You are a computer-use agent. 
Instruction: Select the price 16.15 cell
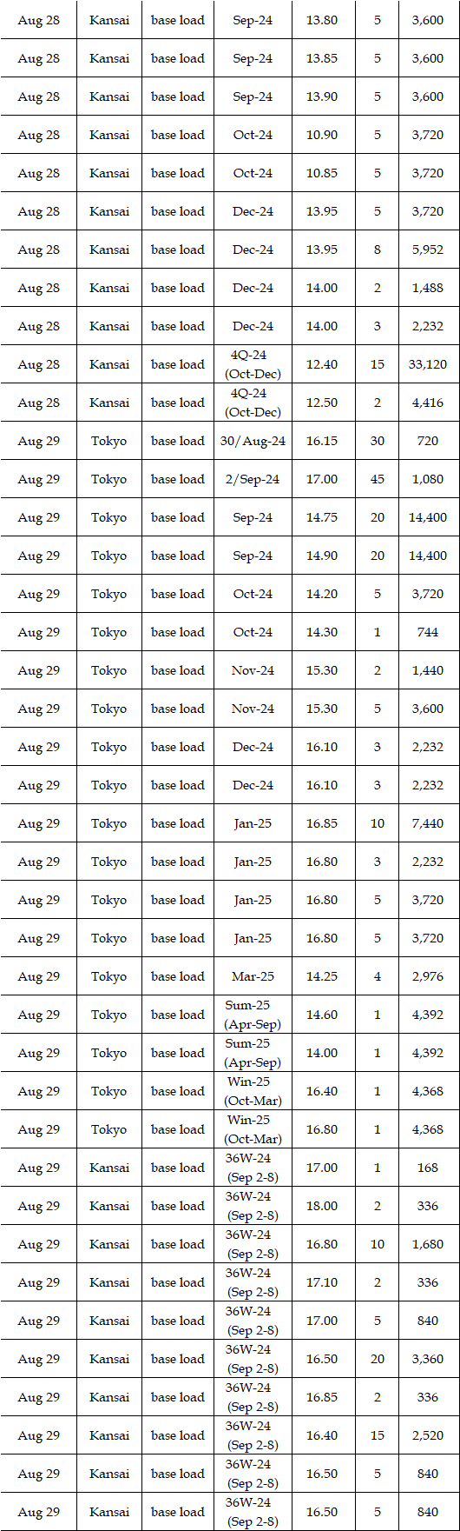click(322, 441)
